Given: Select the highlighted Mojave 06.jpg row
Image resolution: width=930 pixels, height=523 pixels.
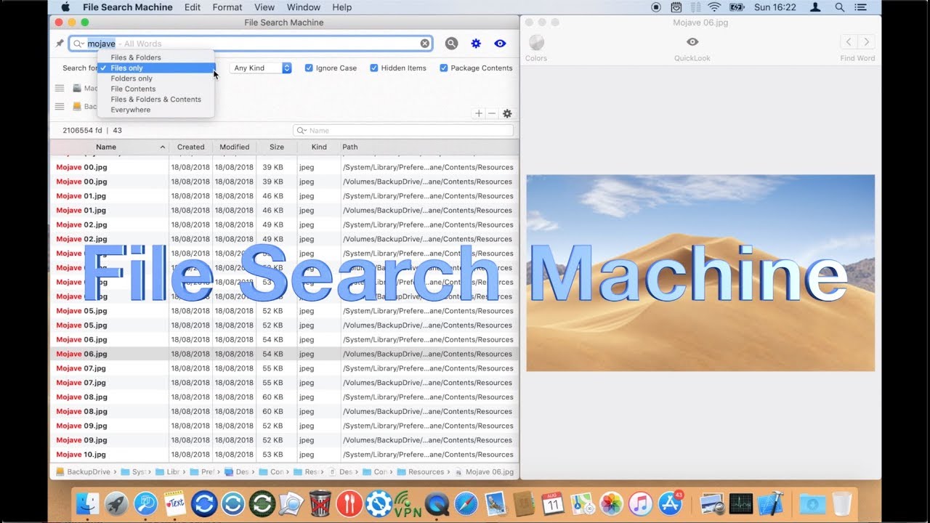Looking at the screenshot, I should coord(284,354).
